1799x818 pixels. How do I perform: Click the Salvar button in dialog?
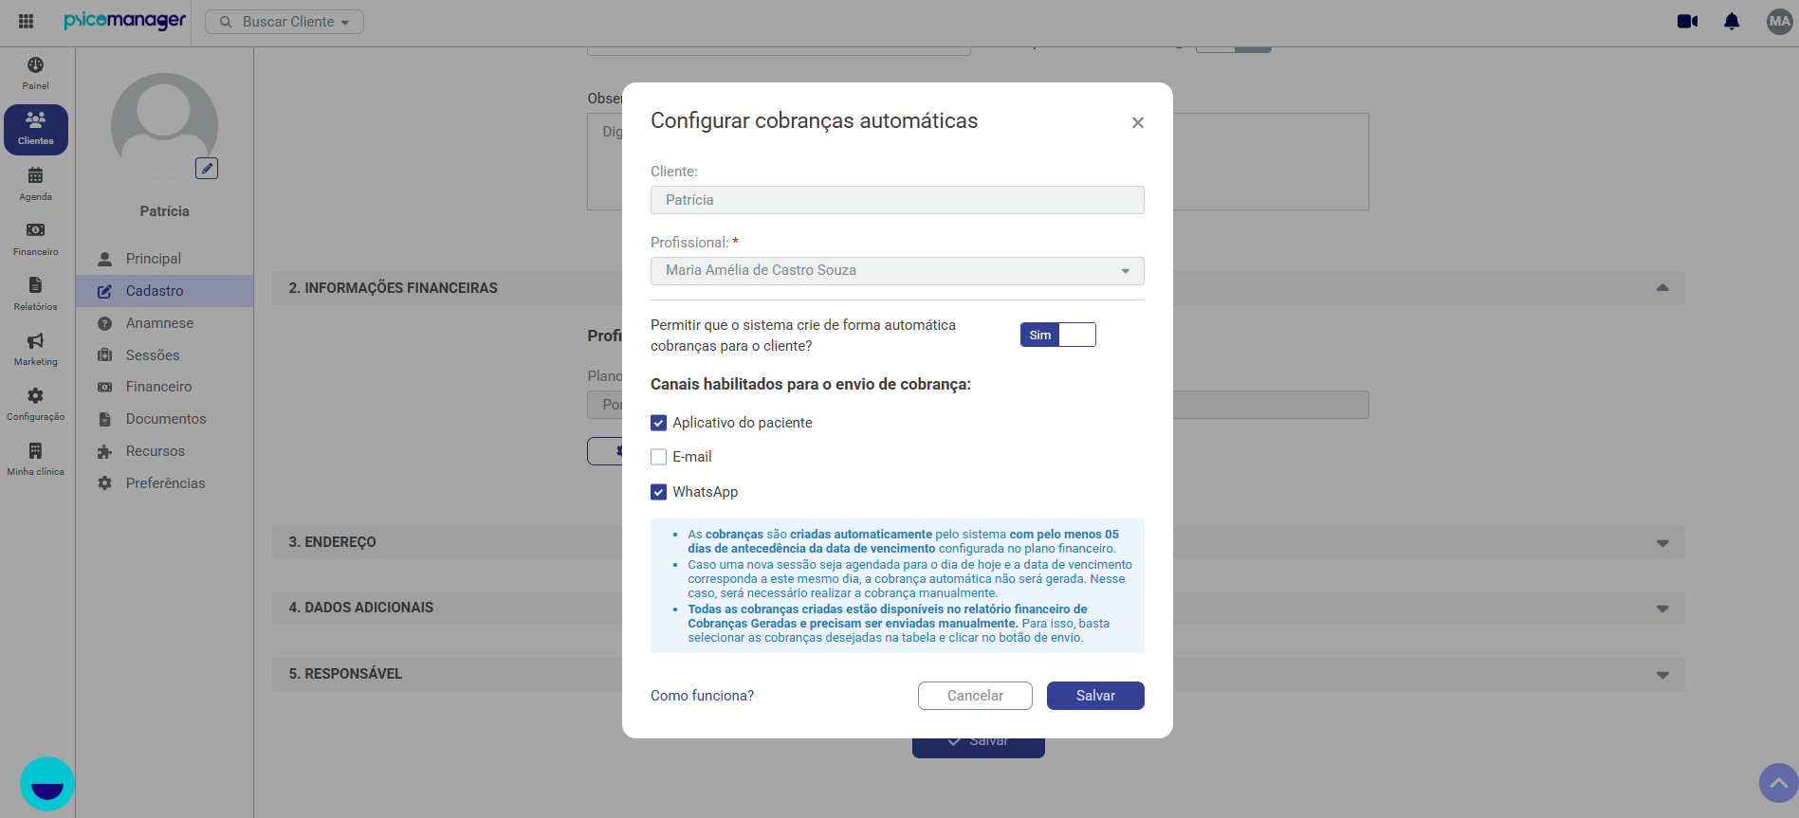tap(1095, 696)
